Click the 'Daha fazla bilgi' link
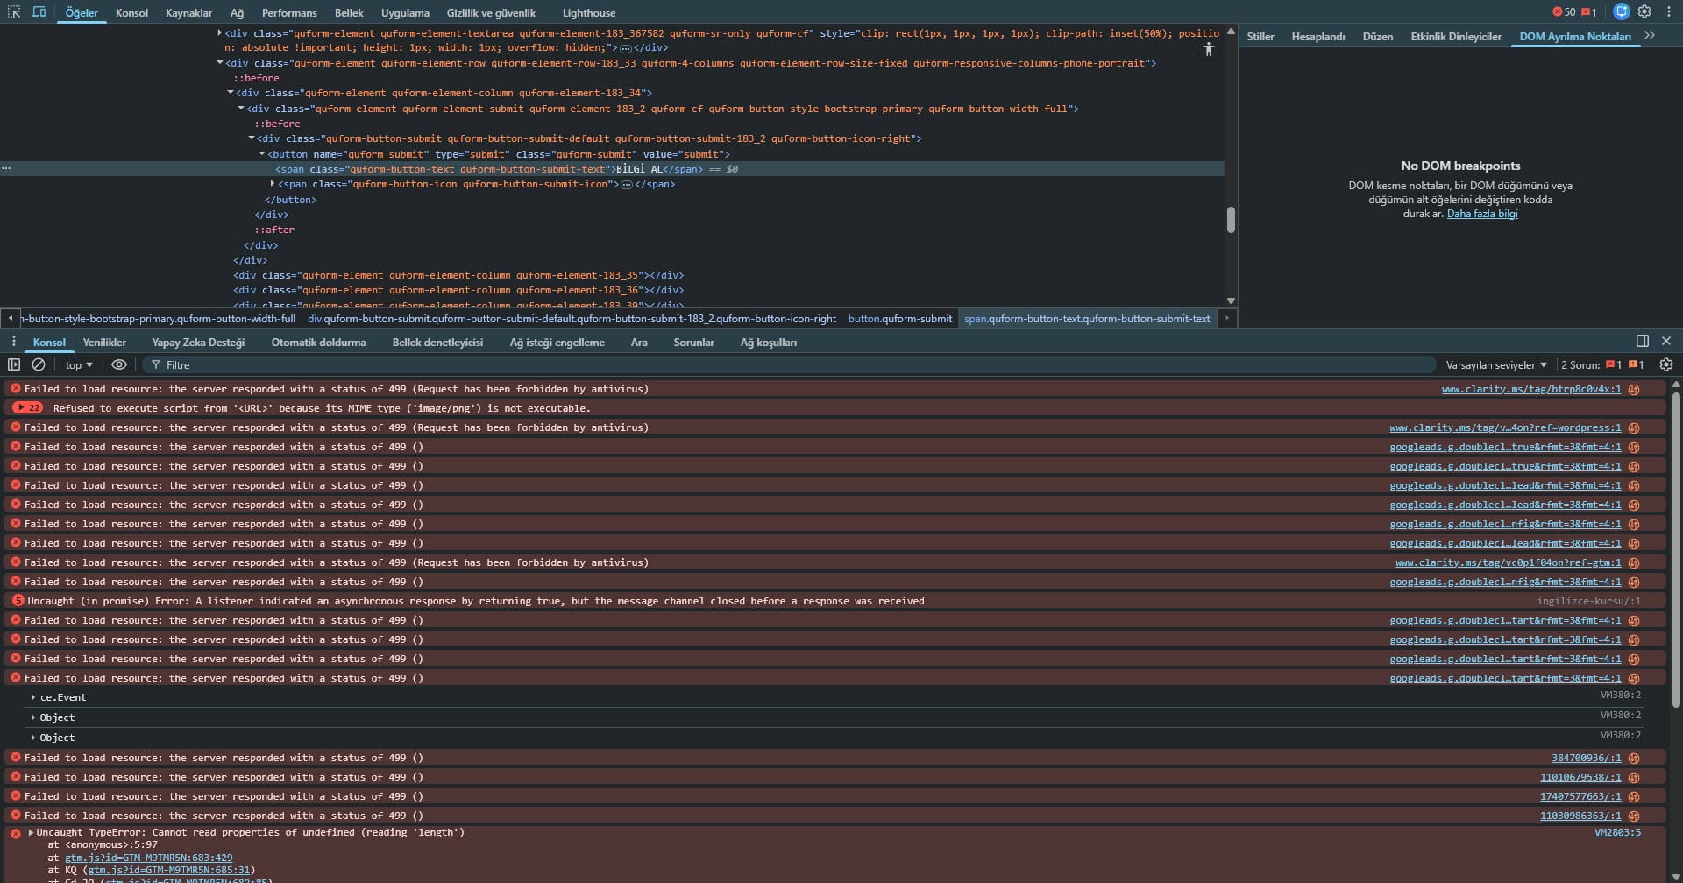1683x883 pixels. click(1481, 214)
